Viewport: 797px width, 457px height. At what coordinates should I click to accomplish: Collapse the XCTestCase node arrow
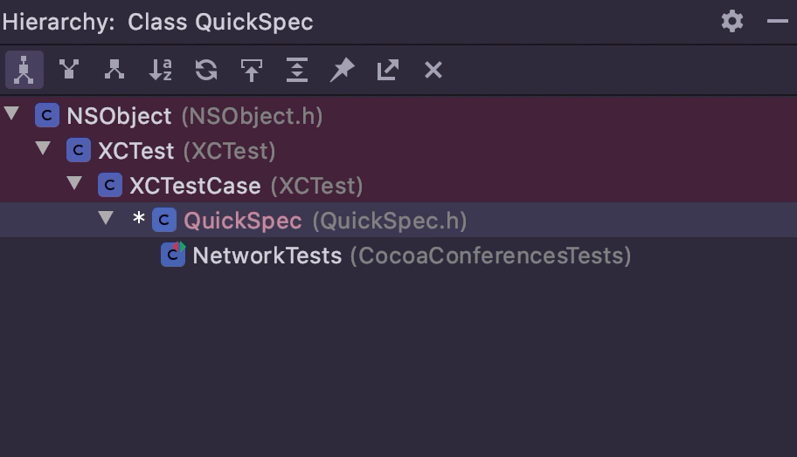pyautogui.click(x=75, y=183)
